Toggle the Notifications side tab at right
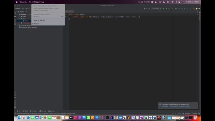 (200, 16)
